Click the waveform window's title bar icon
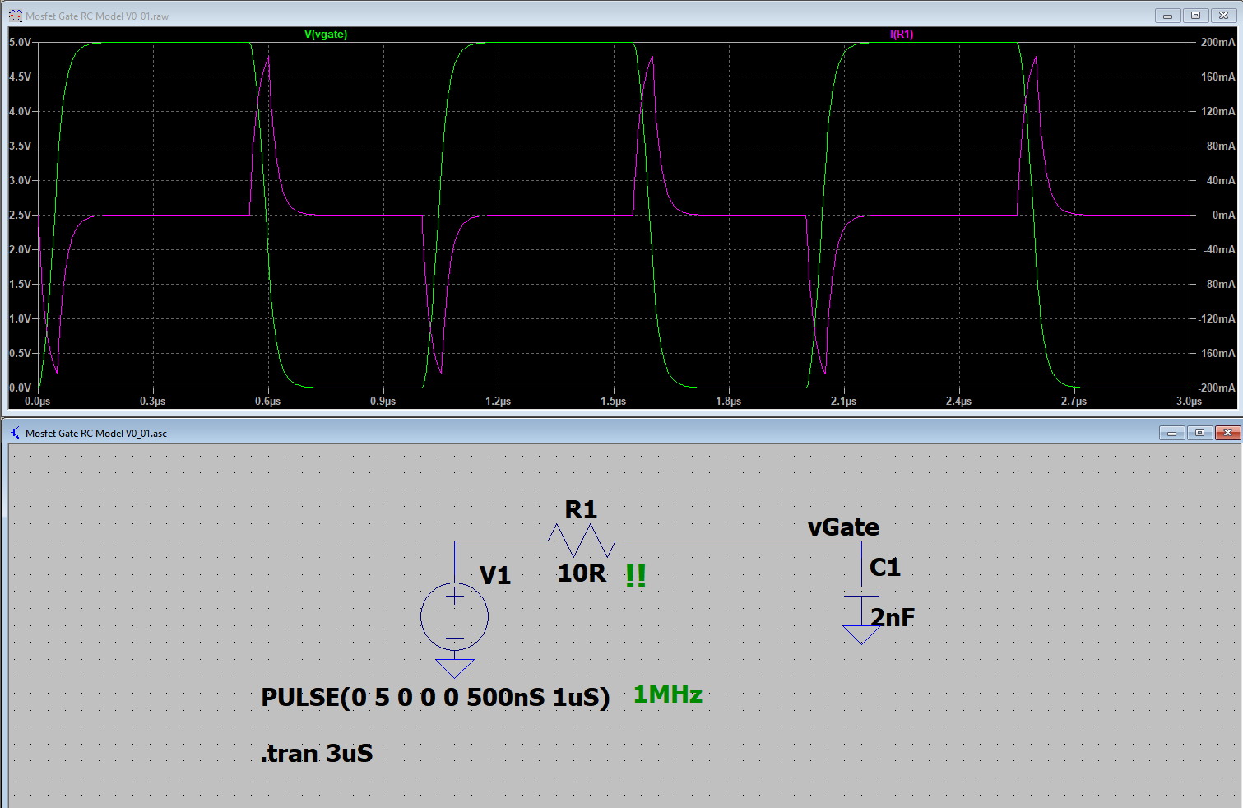The width and height of the screenshot is (1243, 808). [16, 16]
